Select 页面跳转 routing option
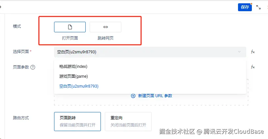 pos(77,122)
